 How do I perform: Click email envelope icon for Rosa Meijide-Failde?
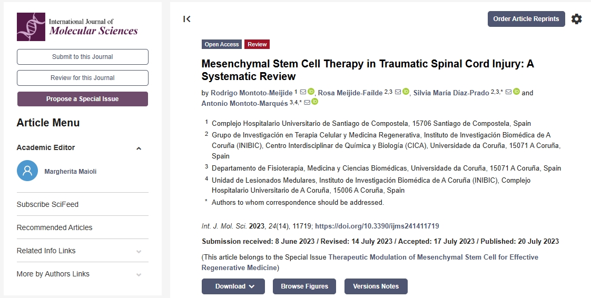pos(398,92)
